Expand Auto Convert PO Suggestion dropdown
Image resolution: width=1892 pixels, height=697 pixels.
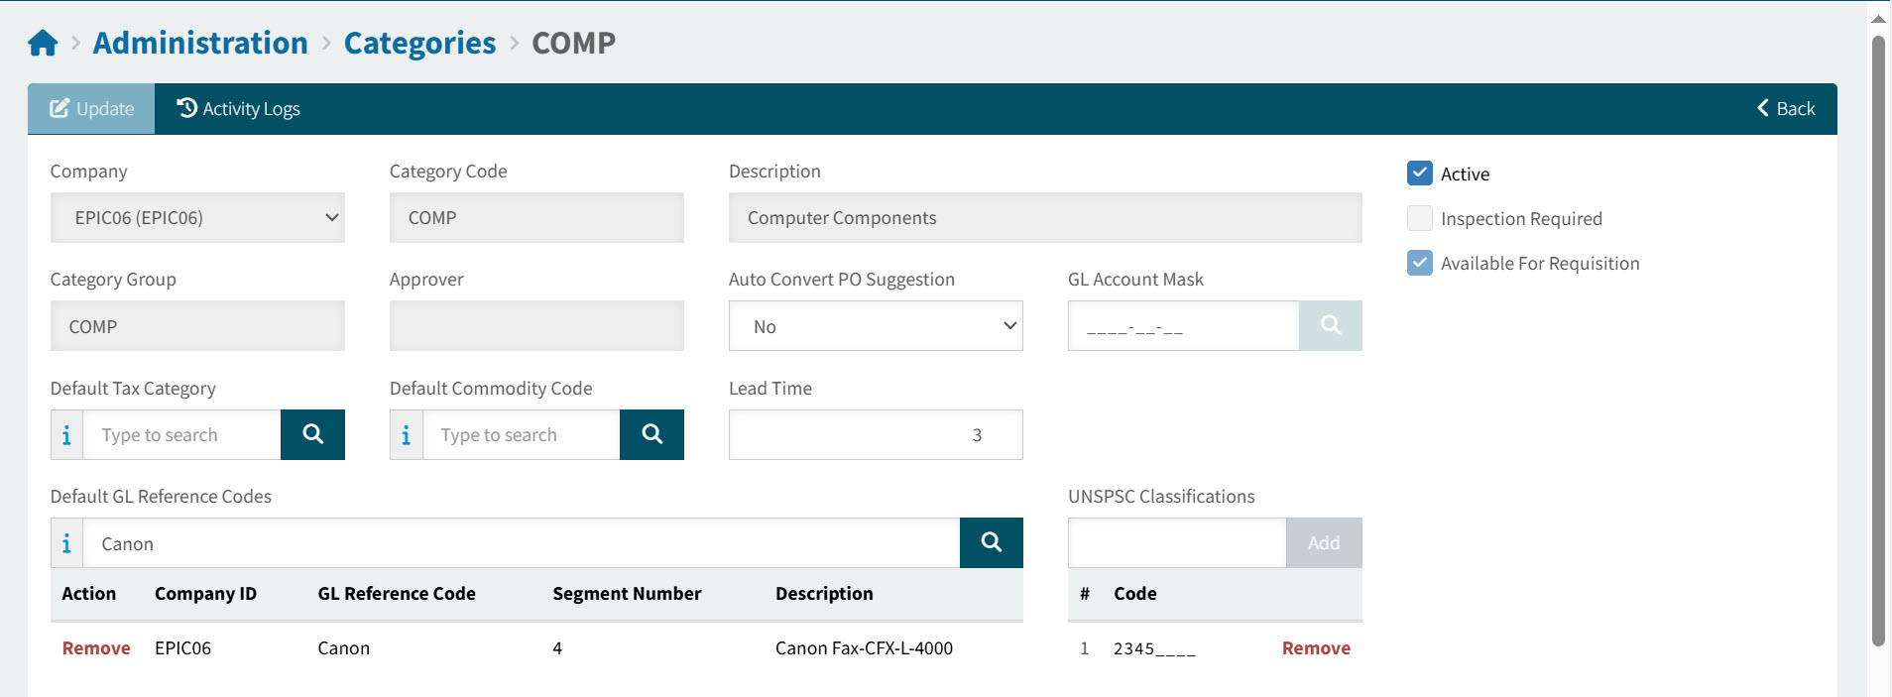pyautogui.click(x=875, y=326)
